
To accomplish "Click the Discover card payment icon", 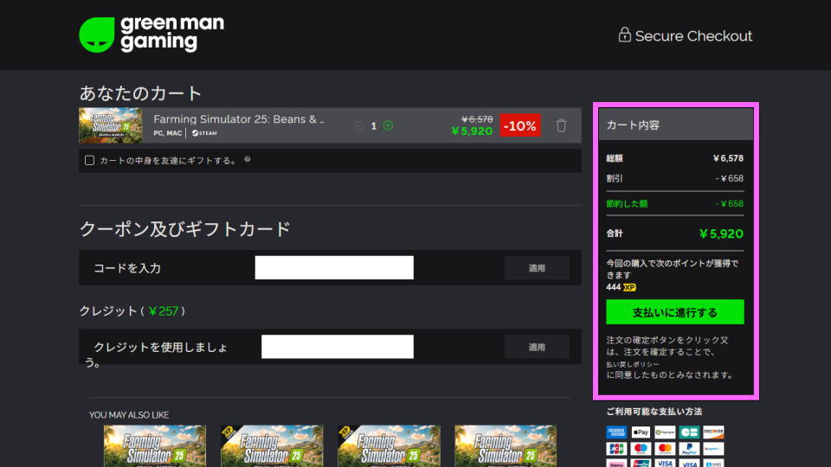I will 713,432.
